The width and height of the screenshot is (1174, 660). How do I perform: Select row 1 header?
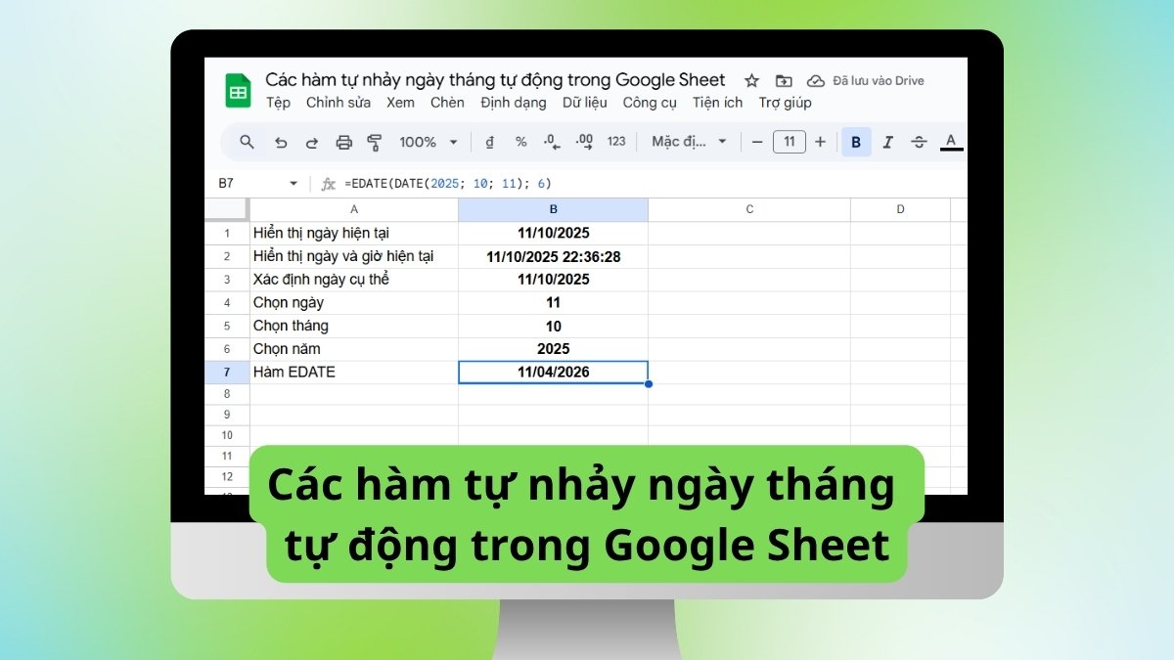pos(227,234)
